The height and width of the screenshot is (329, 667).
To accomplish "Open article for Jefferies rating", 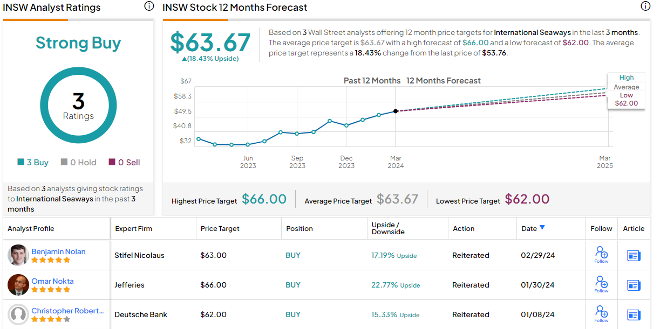I will pyautogui.click(x=634, y=285).
